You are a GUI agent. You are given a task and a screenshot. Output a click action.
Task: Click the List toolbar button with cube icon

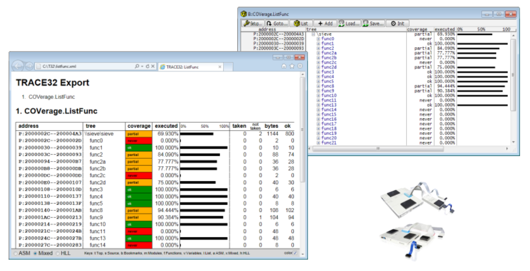301,23
